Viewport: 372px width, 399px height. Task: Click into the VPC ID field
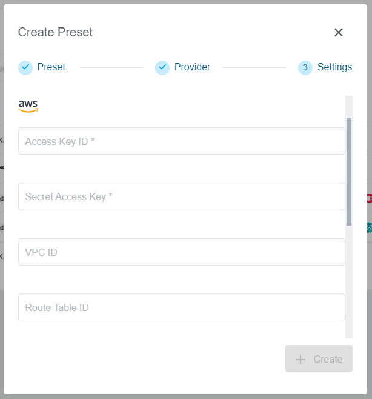pos(182,252)
